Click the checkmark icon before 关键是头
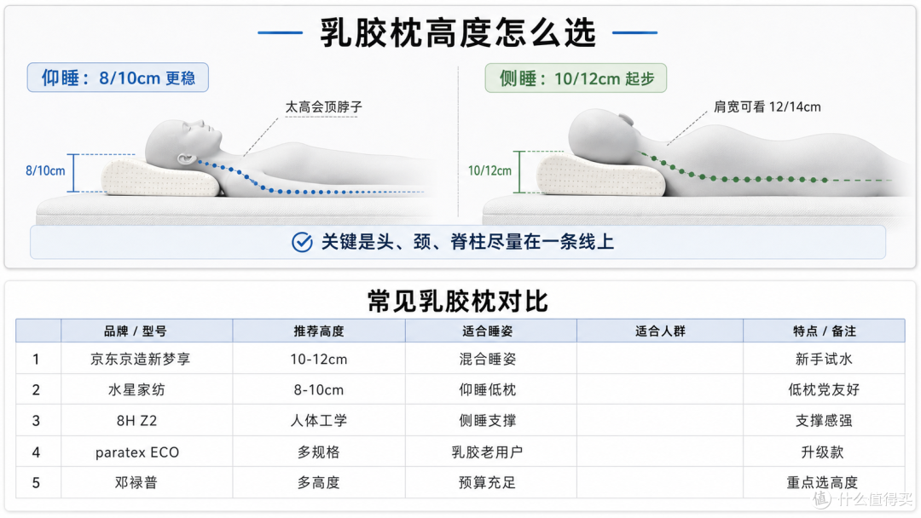This screenshot has height=518, width=921. pyautogui.click(x=302, y=242)
